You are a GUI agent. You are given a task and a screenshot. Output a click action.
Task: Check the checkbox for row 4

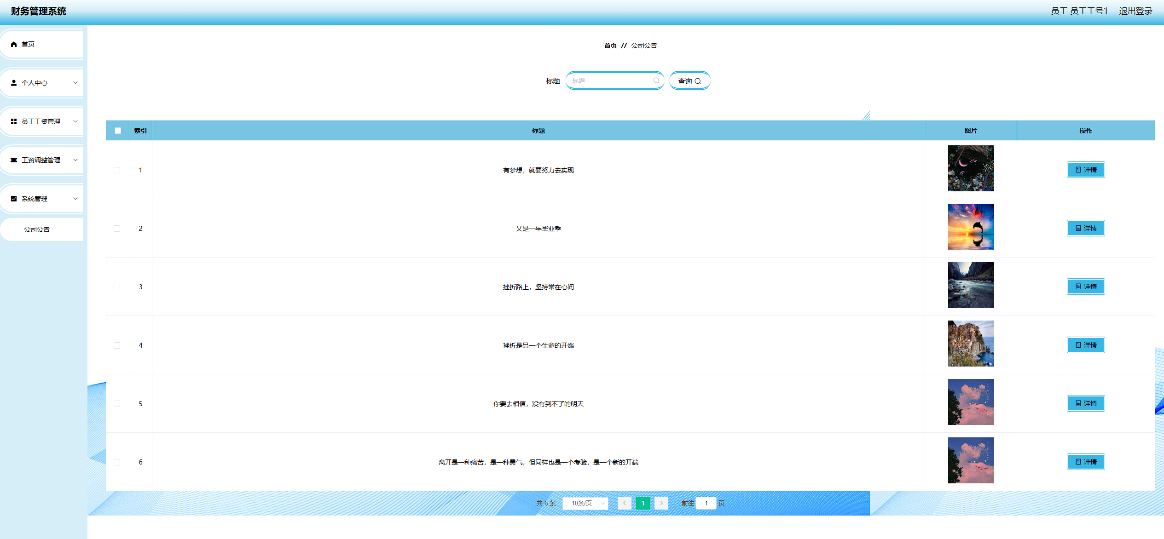tap(117, 345)
